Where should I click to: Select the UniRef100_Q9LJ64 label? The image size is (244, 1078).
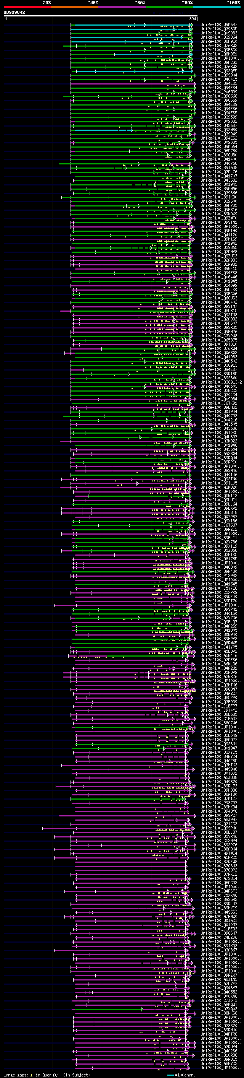coord(219,504)
